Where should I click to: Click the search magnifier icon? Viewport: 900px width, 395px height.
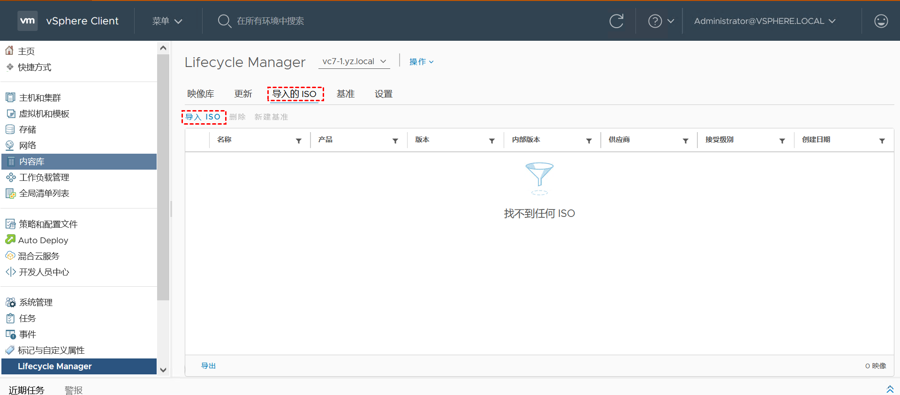point(224,21)
